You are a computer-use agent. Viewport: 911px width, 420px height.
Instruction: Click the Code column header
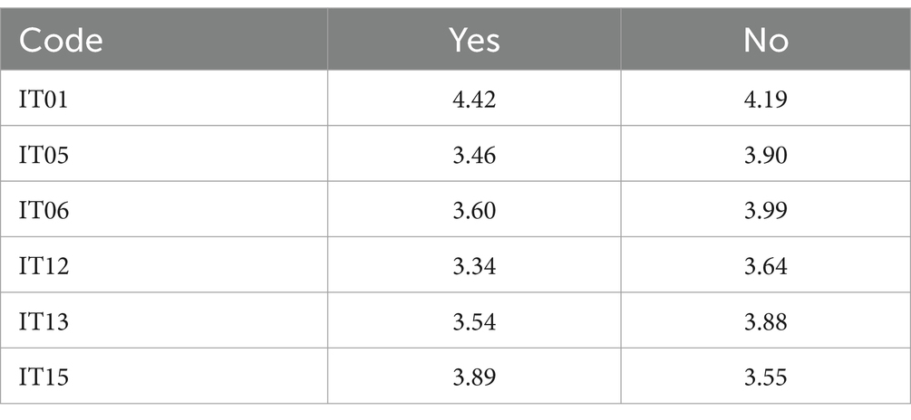click(x=61, y=41)
